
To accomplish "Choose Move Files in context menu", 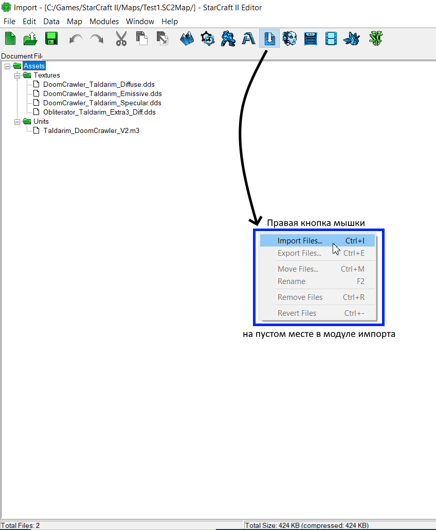I will pyautogui.click(x=318, y=269).
